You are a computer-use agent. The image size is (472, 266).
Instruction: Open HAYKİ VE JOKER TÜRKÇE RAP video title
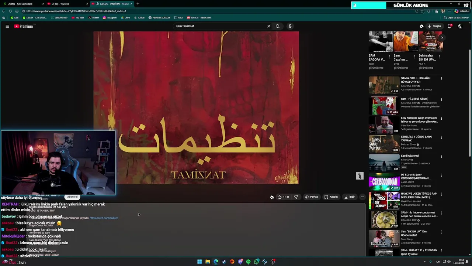[419, 195]
